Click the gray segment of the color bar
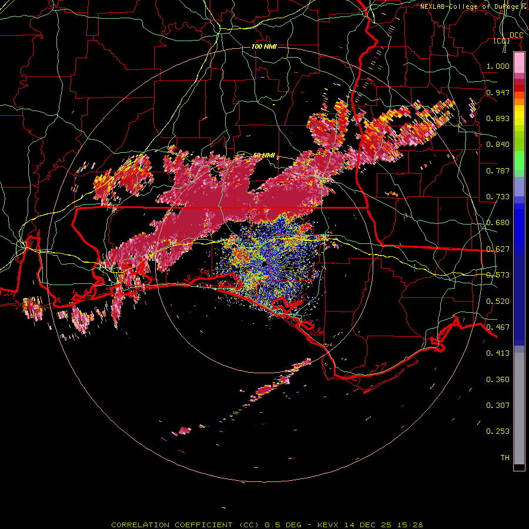Image resolution: width=529 pixels, height=529 pixels. pos(519,409)
